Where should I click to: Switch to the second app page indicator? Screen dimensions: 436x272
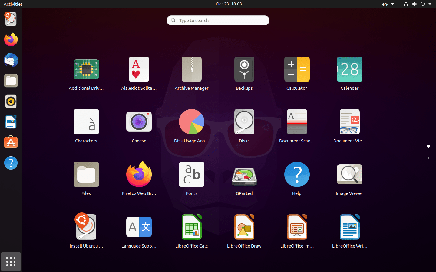pos(428,158)
